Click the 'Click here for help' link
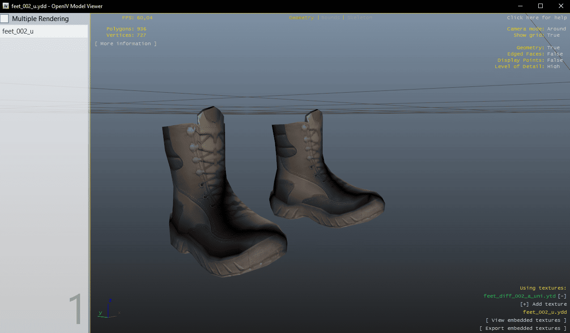 [536, 17]
